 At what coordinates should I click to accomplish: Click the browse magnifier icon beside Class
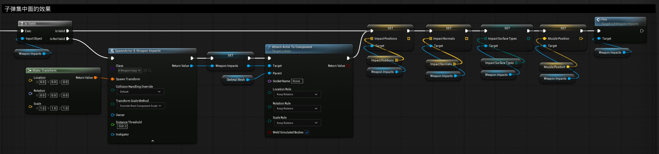click(150, 71)
